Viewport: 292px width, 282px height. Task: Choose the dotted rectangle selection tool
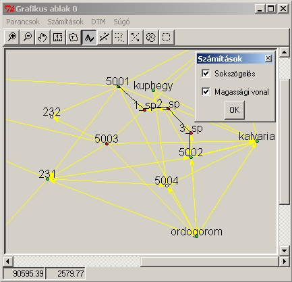tap(167, 37)
